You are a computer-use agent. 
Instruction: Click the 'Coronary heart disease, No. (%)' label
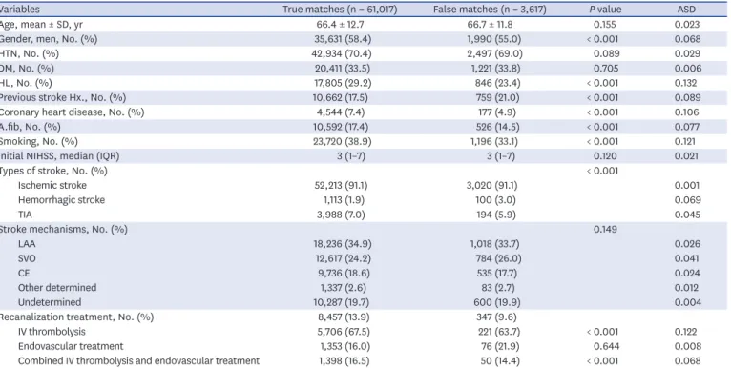[x=73, y=112]
